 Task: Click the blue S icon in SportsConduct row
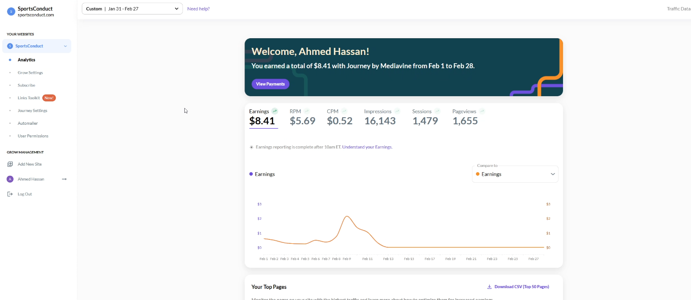10,46
